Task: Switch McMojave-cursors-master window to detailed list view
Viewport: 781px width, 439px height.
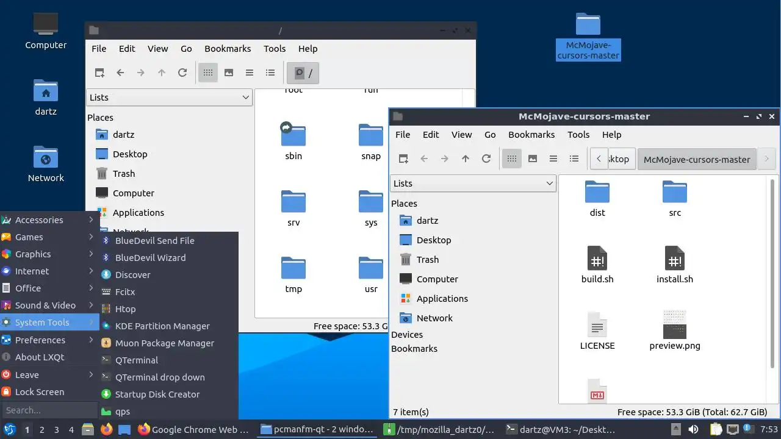Action: point(574,159)
